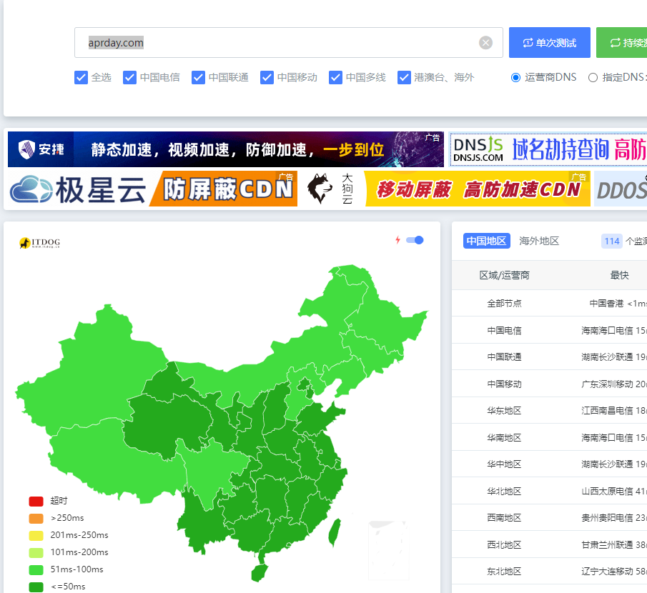This screenshot has width=647, height=593.
Task: Click the ITDOG logo on the map panel
Action: pyautogui.click(x=37, y=241)
